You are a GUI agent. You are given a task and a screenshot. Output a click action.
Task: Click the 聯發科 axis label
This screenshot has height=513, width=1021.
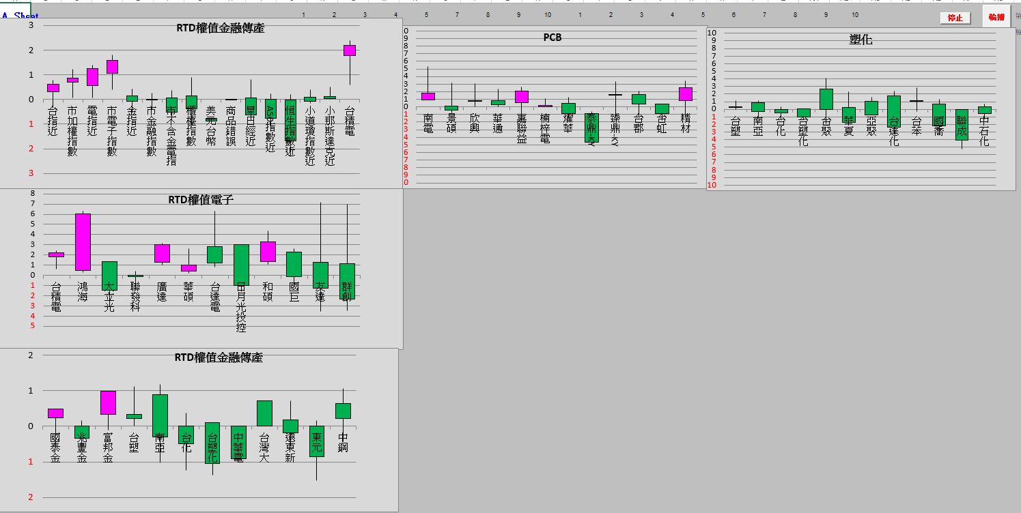pos(135,297)
